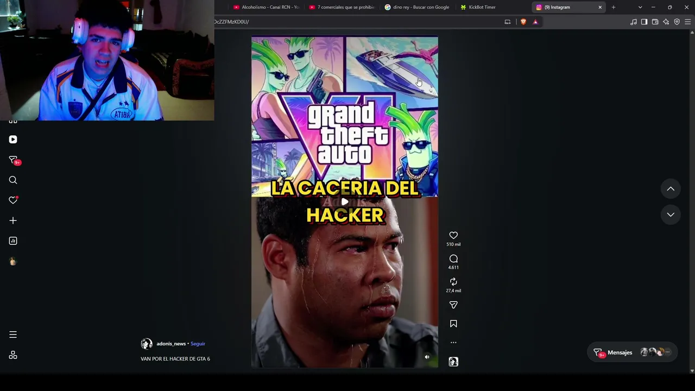Click the 4.611 comments count
The width and height of the screenshot is (695, 391).
click(x=453, y=268)
